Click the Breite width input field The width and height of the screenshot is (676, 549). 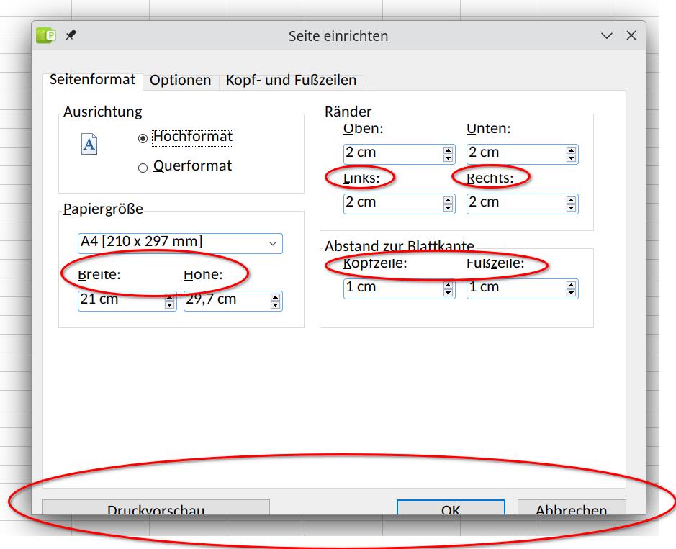(x=120, y=300)
